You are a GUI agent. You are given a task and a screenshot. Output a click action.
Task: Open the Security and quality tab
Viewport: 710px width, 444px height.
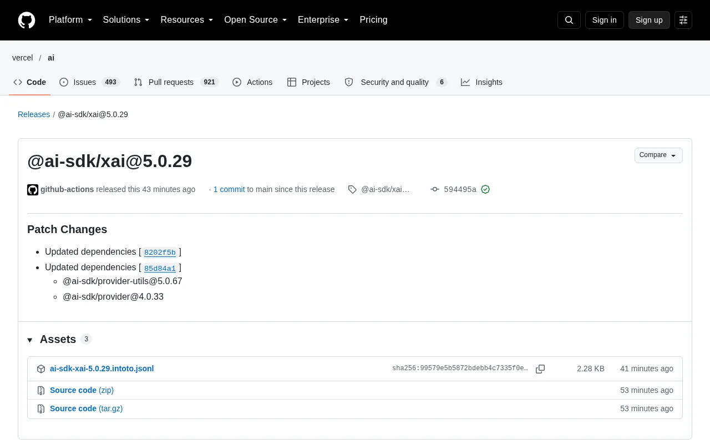tap(395, 82)
